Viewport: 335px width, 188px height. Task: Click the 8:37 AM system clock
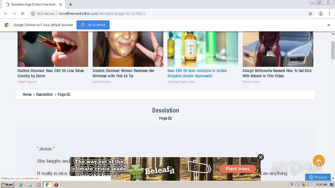[322, 185]
